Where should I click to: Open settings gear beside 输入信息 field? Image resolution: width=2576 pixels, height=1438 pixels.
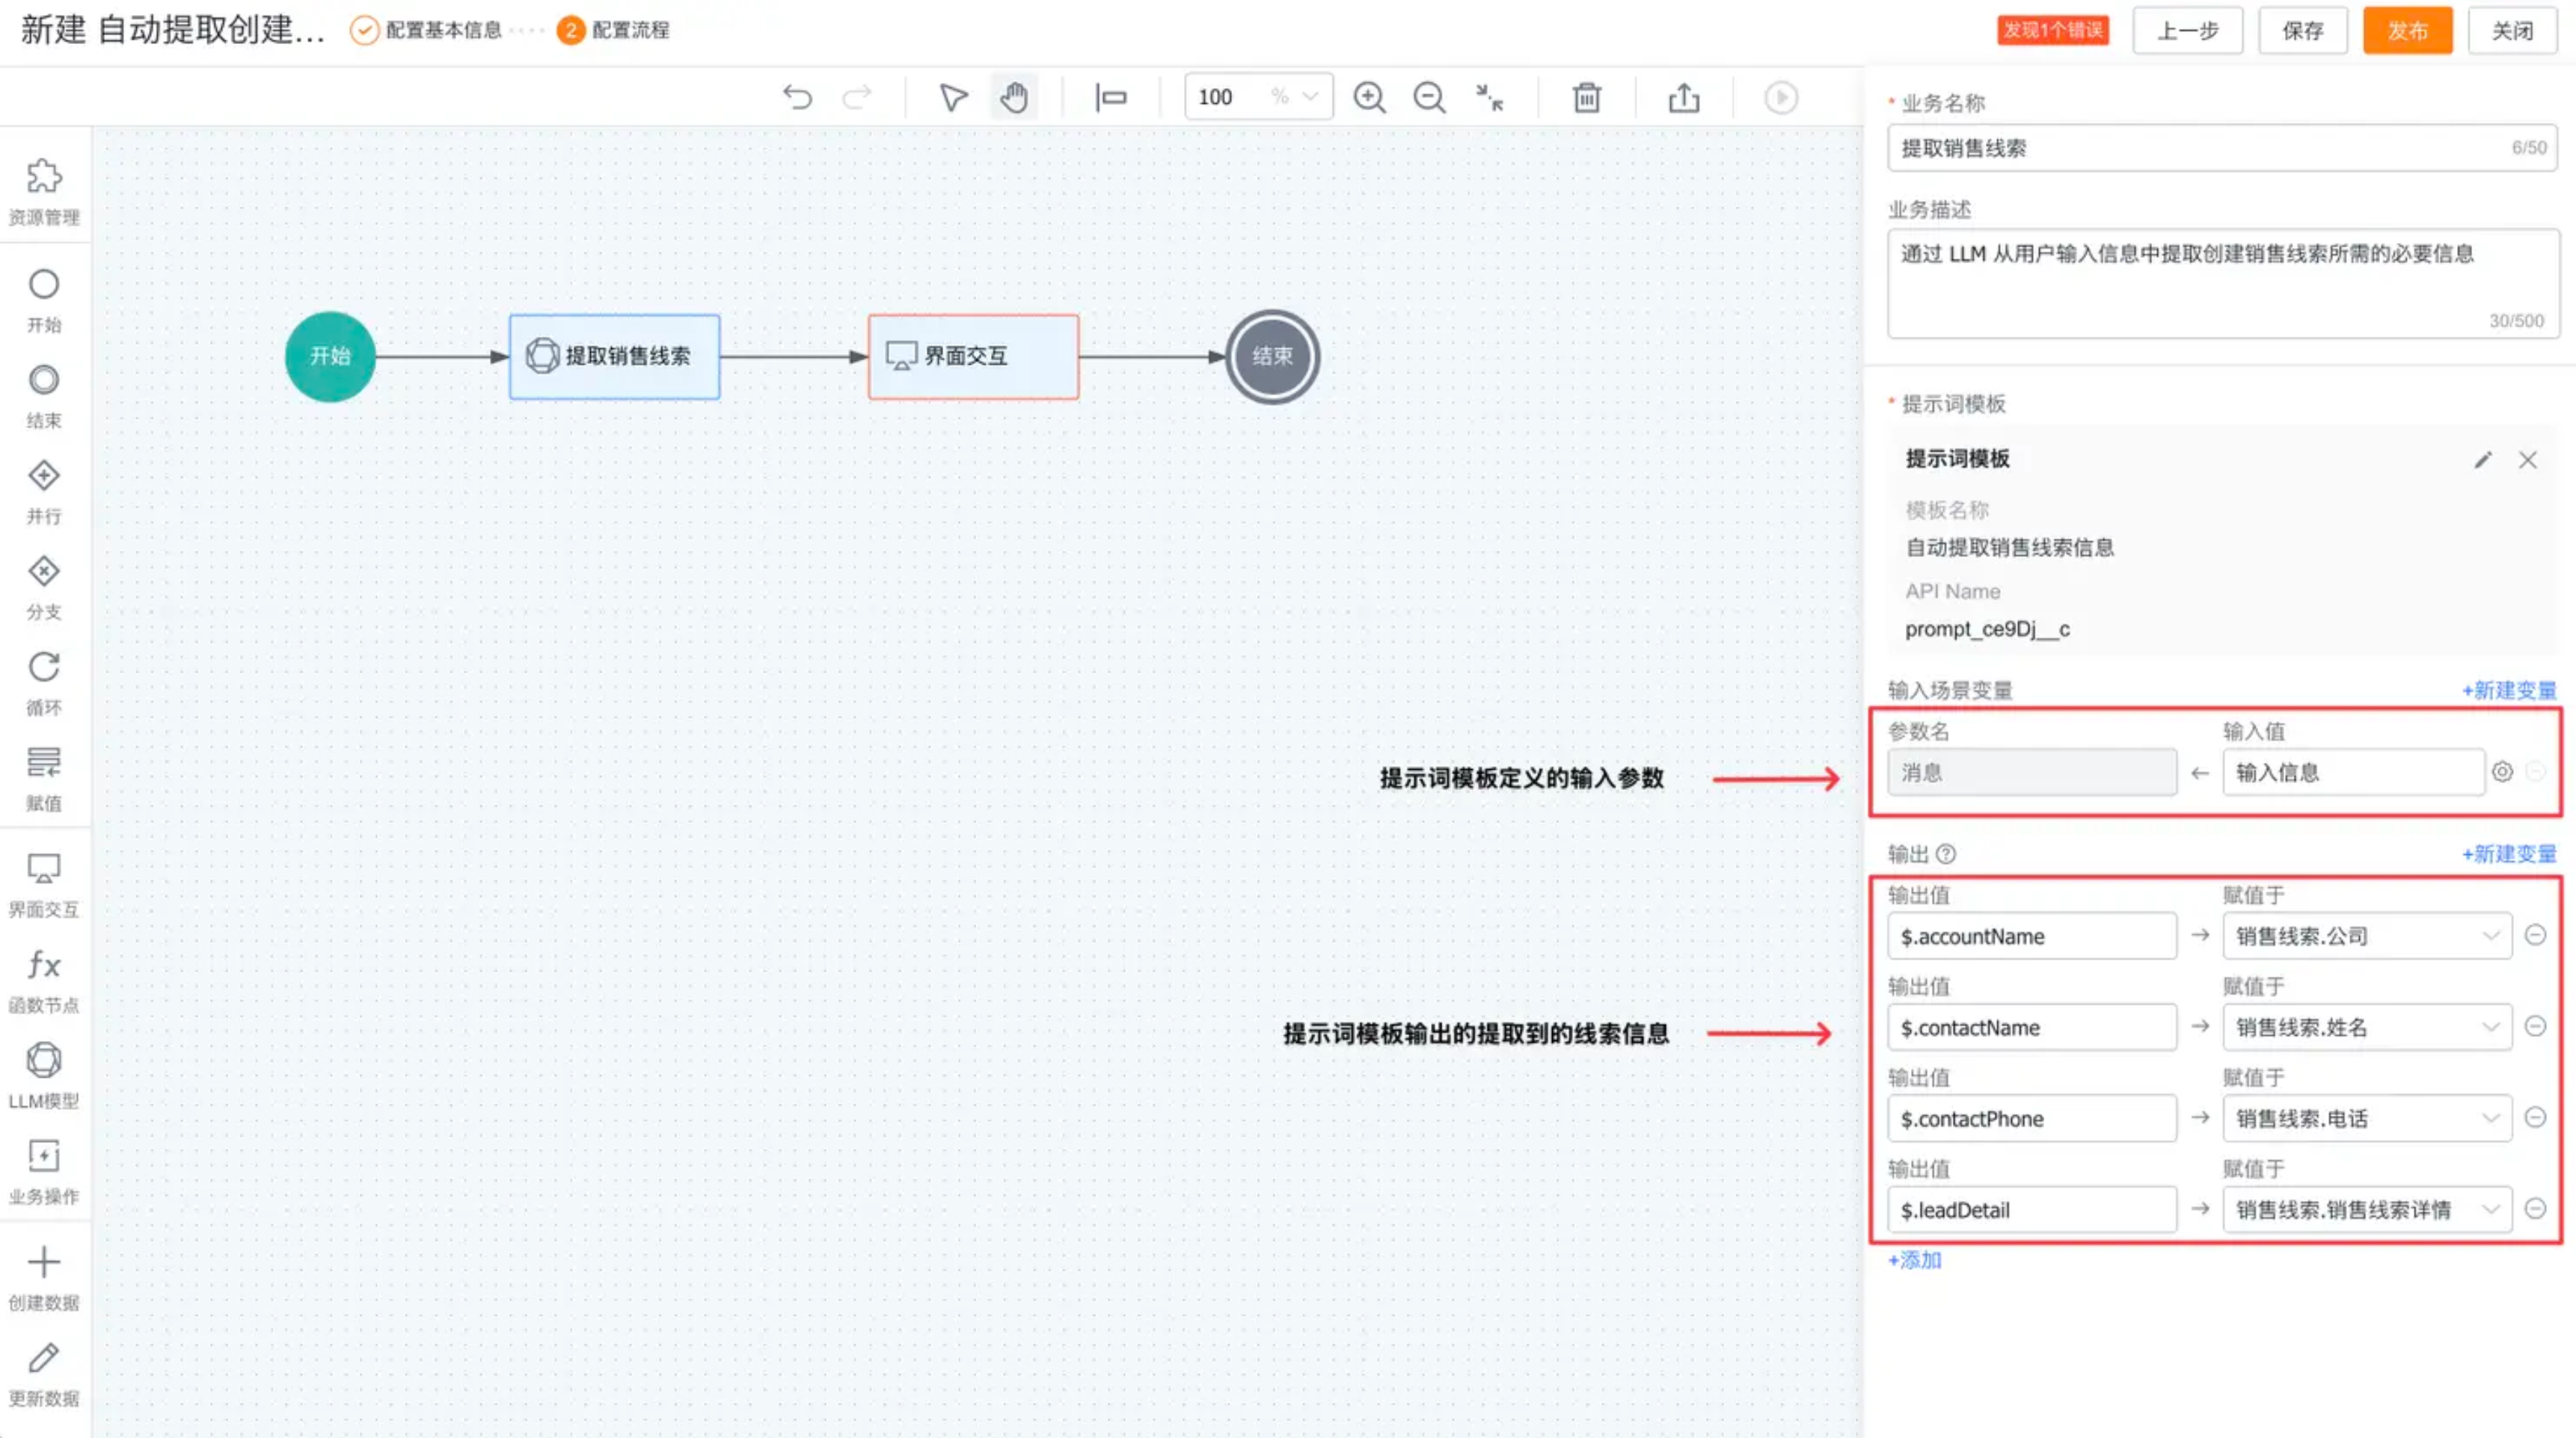2502,771
